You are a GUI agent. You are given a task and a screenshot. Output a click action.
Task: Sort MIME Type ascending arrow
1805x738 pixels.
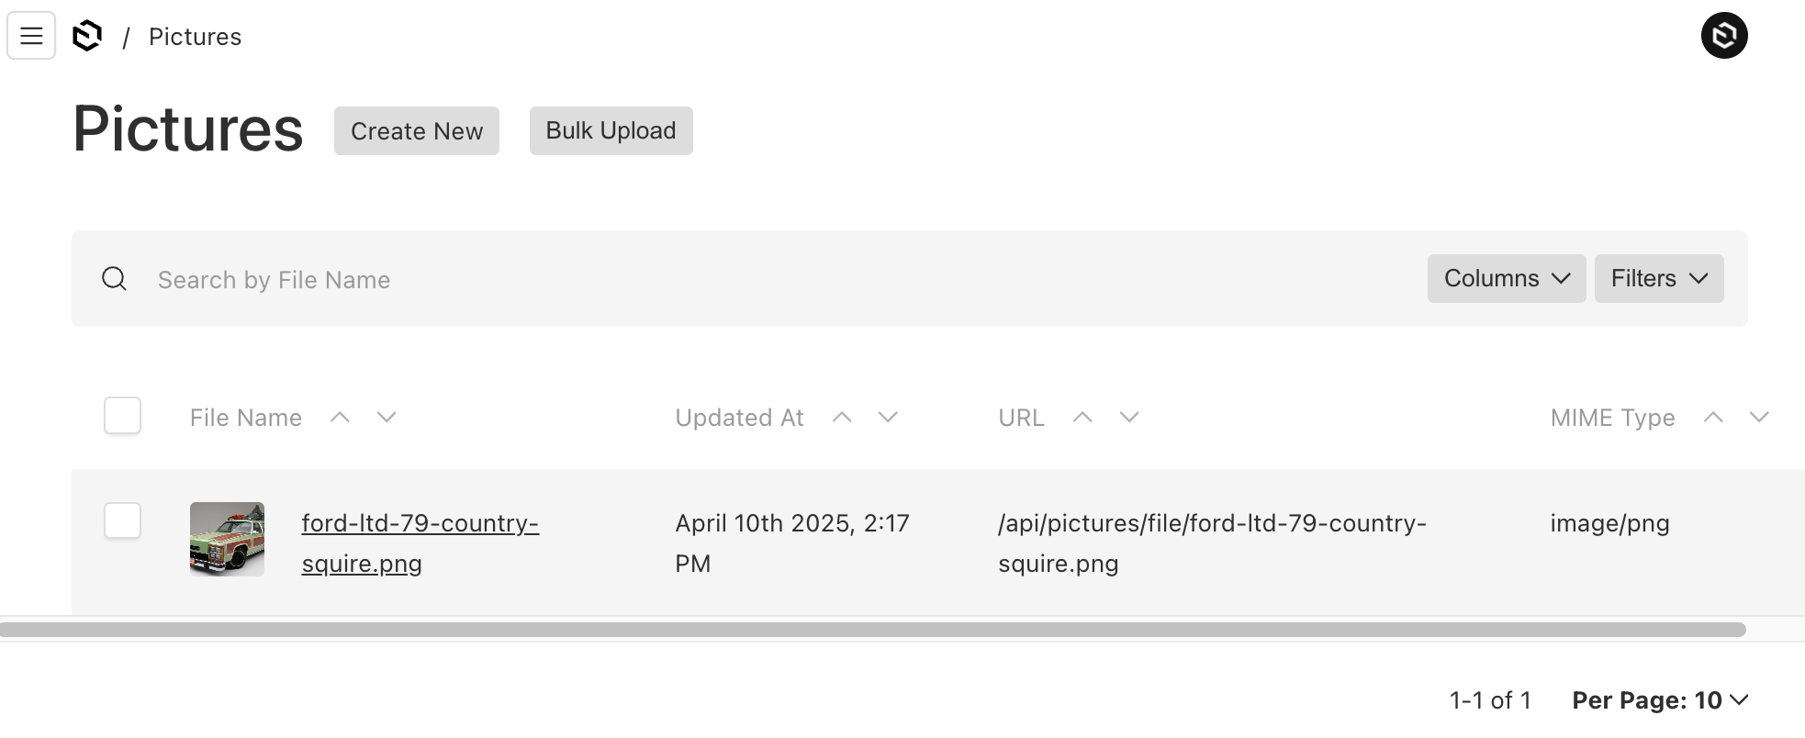1712,418
